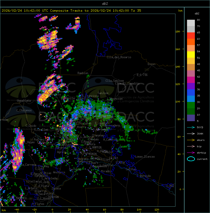Click the TUNUYAN town label
This screenshot has height=213, width=210.
click(53, 197)
